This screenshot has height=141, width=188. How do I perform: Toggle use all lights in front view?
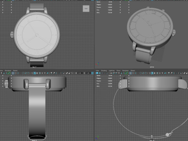click(45, 73)
